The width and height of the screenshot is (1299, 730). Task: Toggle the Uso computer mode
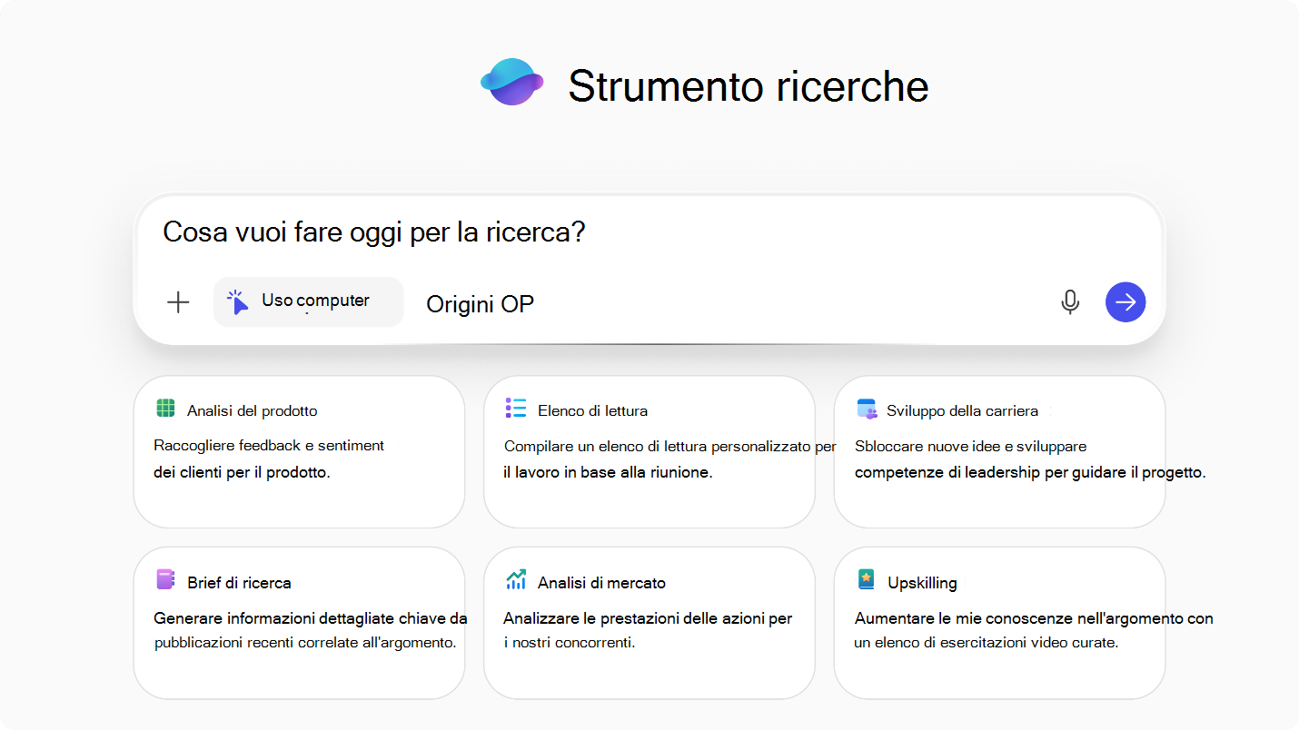308,301
